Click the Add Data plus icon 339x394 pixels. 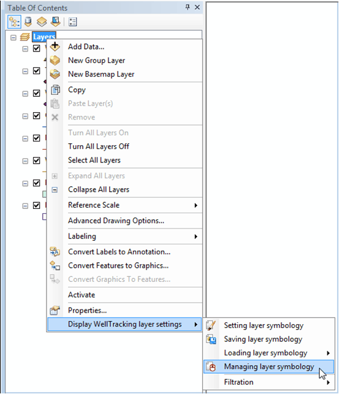tap(55, 47)
